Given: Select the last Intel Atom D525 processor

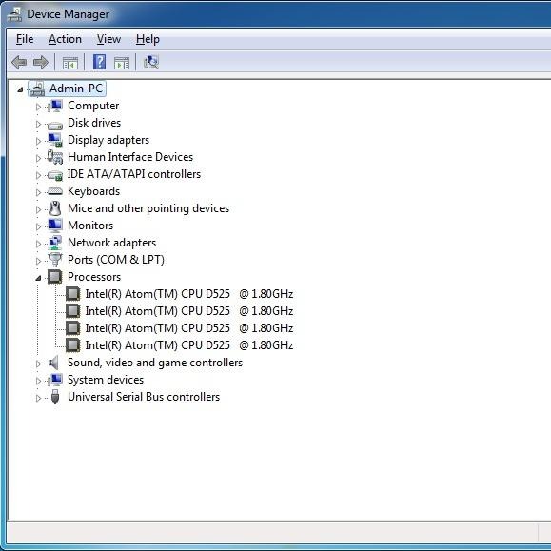Looking at the screenshot, I should 189,345.
